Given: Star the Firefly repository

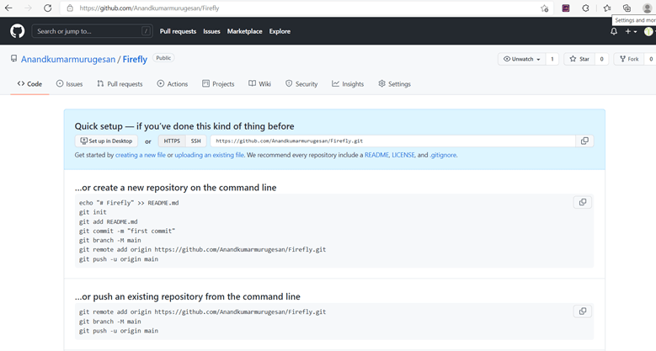Looking at the screenshot, I should coord(579,59).
